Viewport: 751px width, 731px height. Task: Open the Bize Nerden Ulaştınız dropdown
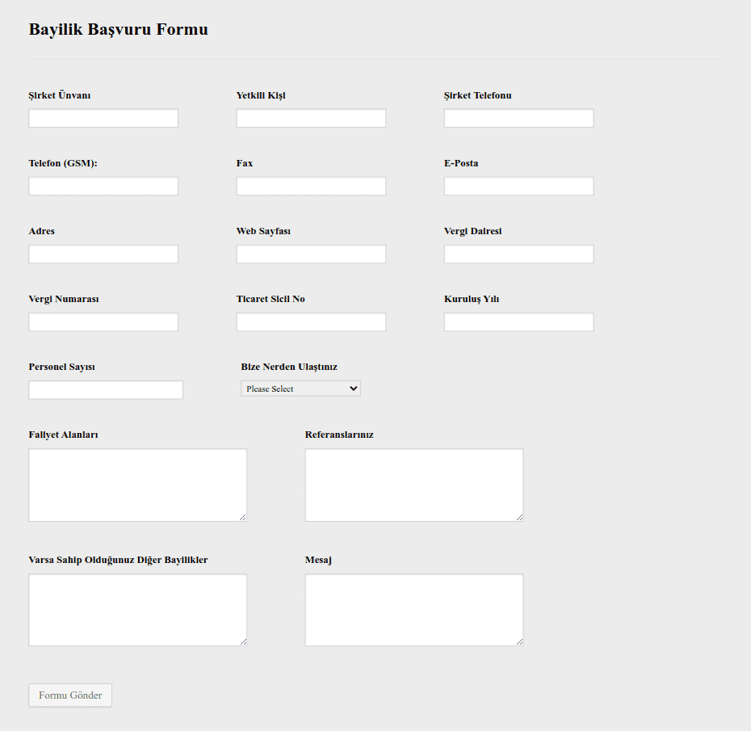coord(300,389)
